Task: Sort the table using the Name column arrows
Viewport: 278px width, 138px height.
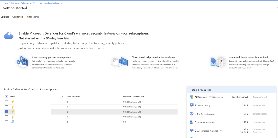Action: click(x=63, y=96)
